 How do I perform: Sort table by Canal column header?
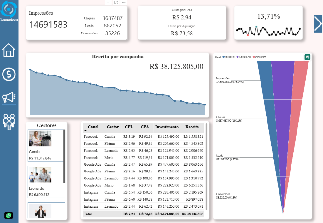pos(93,127)
